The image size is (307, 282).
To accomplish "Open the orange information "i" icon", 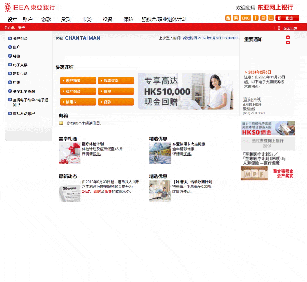I will 255,18.
